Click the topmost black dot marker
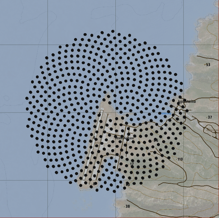219x218 pixels. tap(113, 31)
